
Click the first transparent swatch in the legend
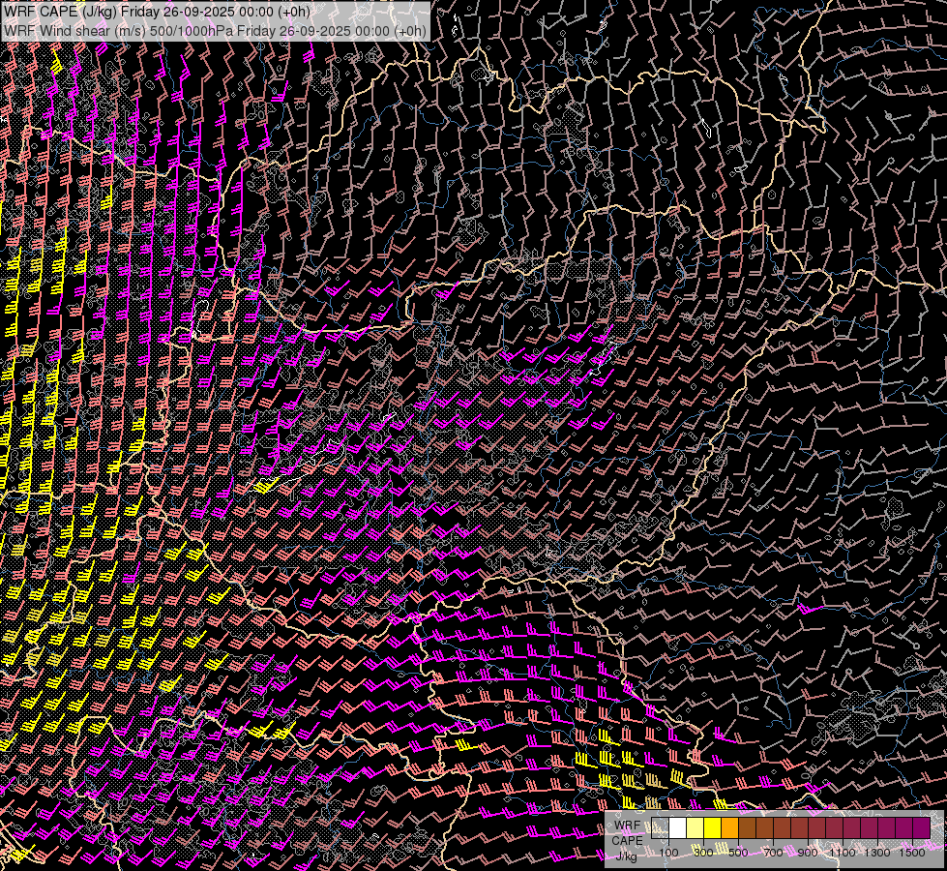click(660, 827)
